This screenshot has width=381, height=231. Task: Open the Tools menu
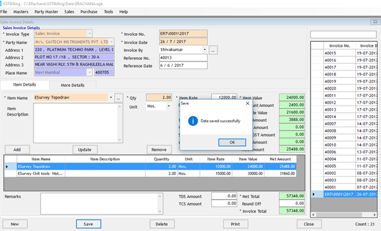108,12
